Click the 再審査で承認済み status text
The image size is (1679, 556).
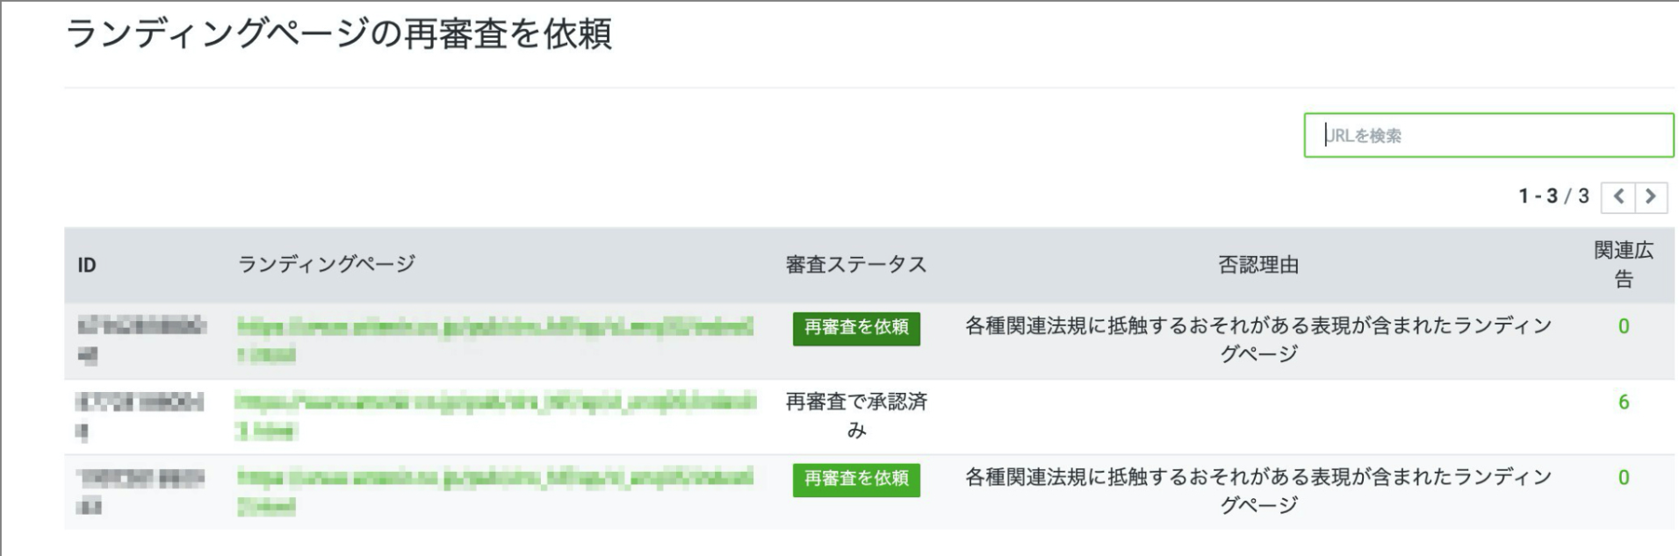(x=856, y=416)
